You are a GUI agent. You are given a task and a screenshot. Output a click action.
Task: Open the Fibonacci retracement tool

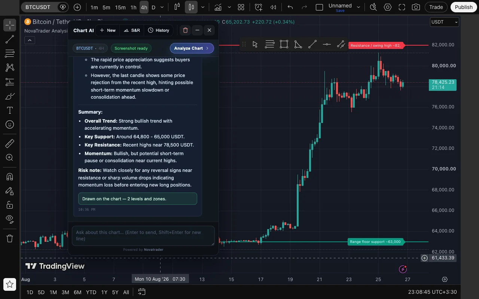pyautogui.click(x=10, y=53)
